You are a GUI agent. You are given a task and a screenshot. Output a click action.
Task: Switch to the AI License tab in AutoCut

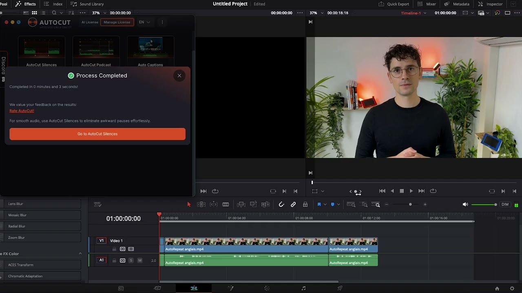89,22
